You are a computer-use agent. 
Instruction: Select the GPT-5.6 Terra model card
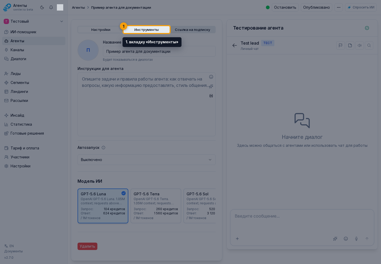(x=156, y=206)
